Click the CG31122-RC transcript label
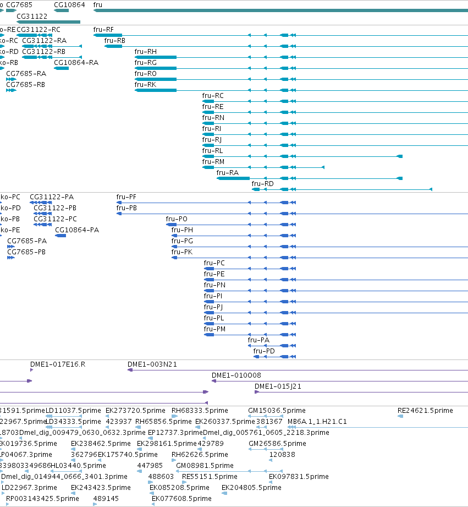This screenshot has height=507, width=468. pos(38,29)
